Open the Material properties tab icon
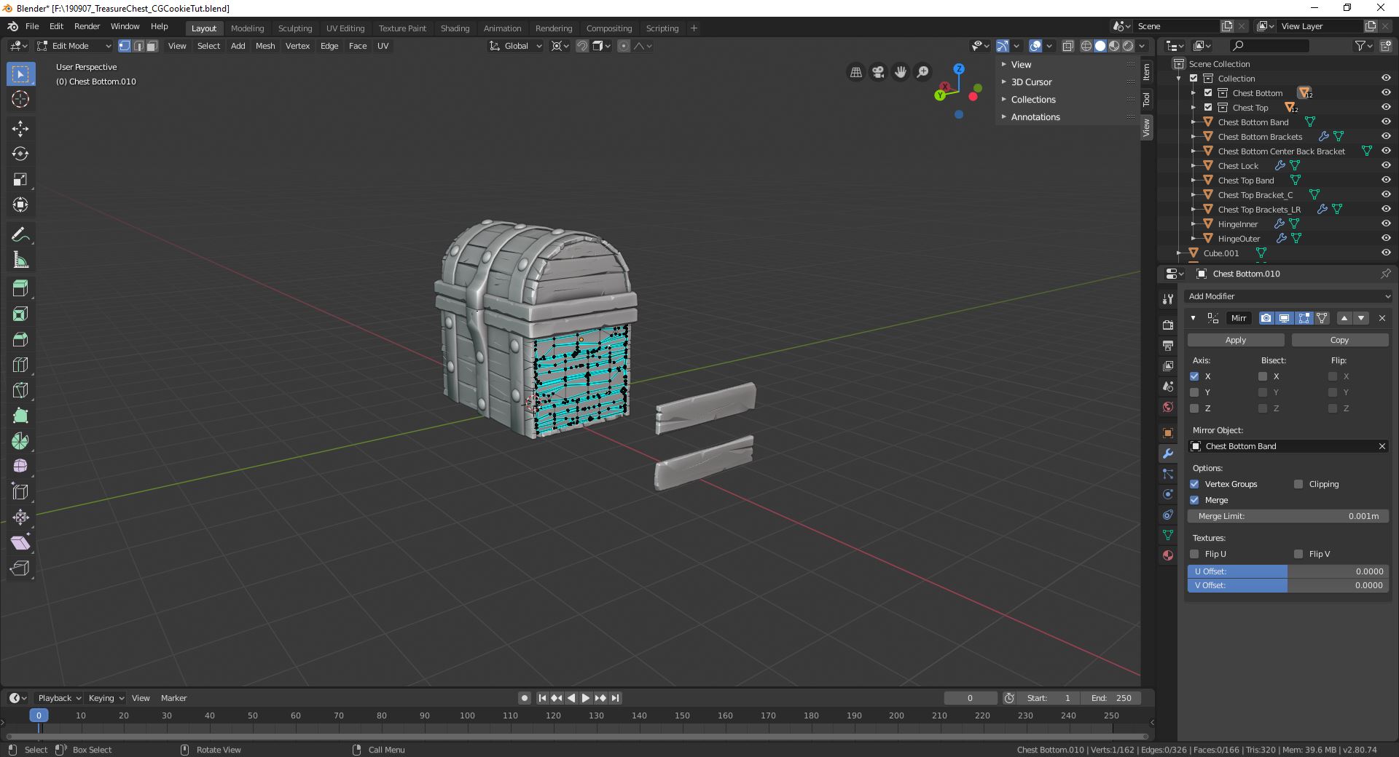Viewport: 1399px width, 757px height. tap(1168, 555)
